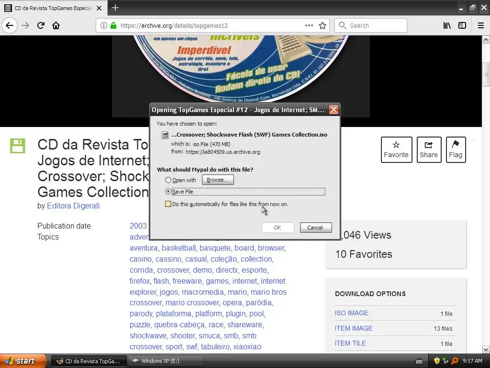Viewport: 490px width, 368px height.
Task: Click the shockwave topic link
Action: [148, 336]
